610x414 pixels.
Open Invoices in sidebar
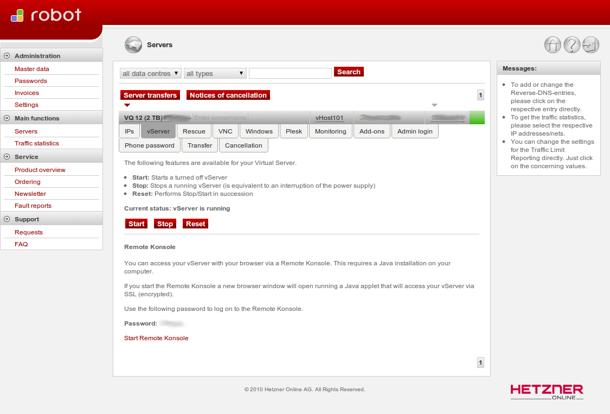27,93
